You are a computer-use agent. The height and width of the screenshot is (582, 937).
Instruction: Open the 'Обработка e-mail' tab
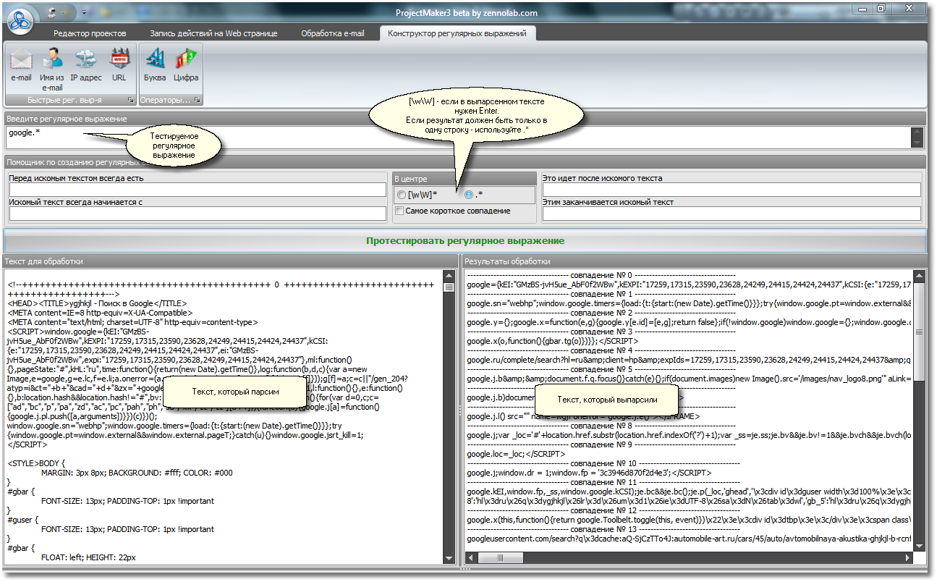(x=333, y=33)
